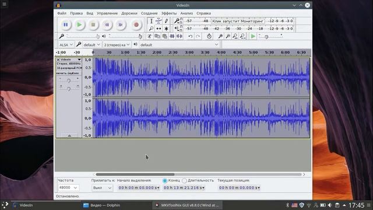Open format arrow of Текущая позиция field
This screenshot has height=210, width=373.
pos(259,188)
